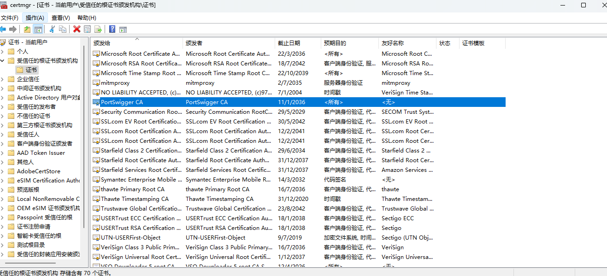Sort by the 友好名称 column header
This screenshot has height=276, width=607.
click(407, 43)
